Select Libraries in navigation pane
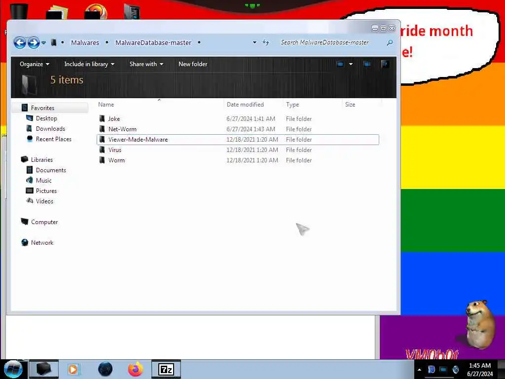The width and height of the screenshot is (505, 379). pos(42,159)
